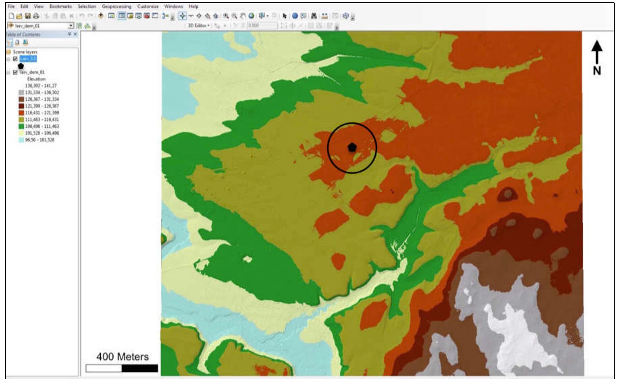Click the Add Data icon
The image size is (624, 379).
coord(101,16)
